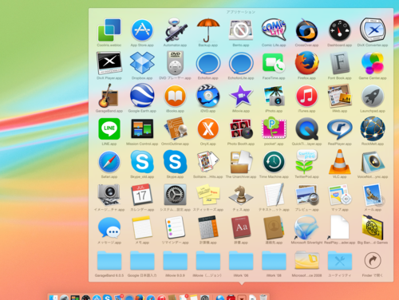The width and height of the screenshot is (399, 300).
Task: Open the カレンダー.app calendar icon
Action: tap(142, 195)
